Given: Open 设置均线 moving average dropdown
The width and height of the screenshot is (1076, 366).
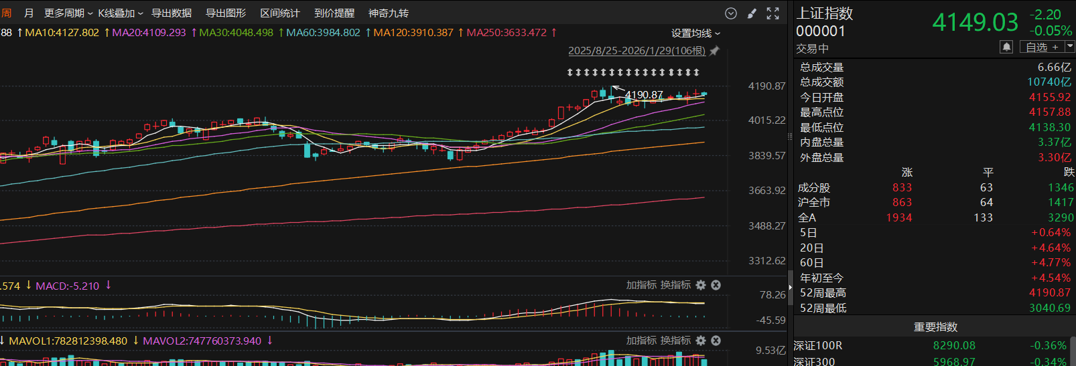Looking at the screenshot, I should click(x=696, y=33).
